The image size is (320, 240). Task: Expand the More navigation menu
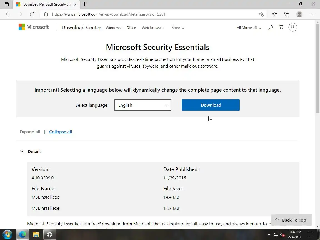pos(178,28)
